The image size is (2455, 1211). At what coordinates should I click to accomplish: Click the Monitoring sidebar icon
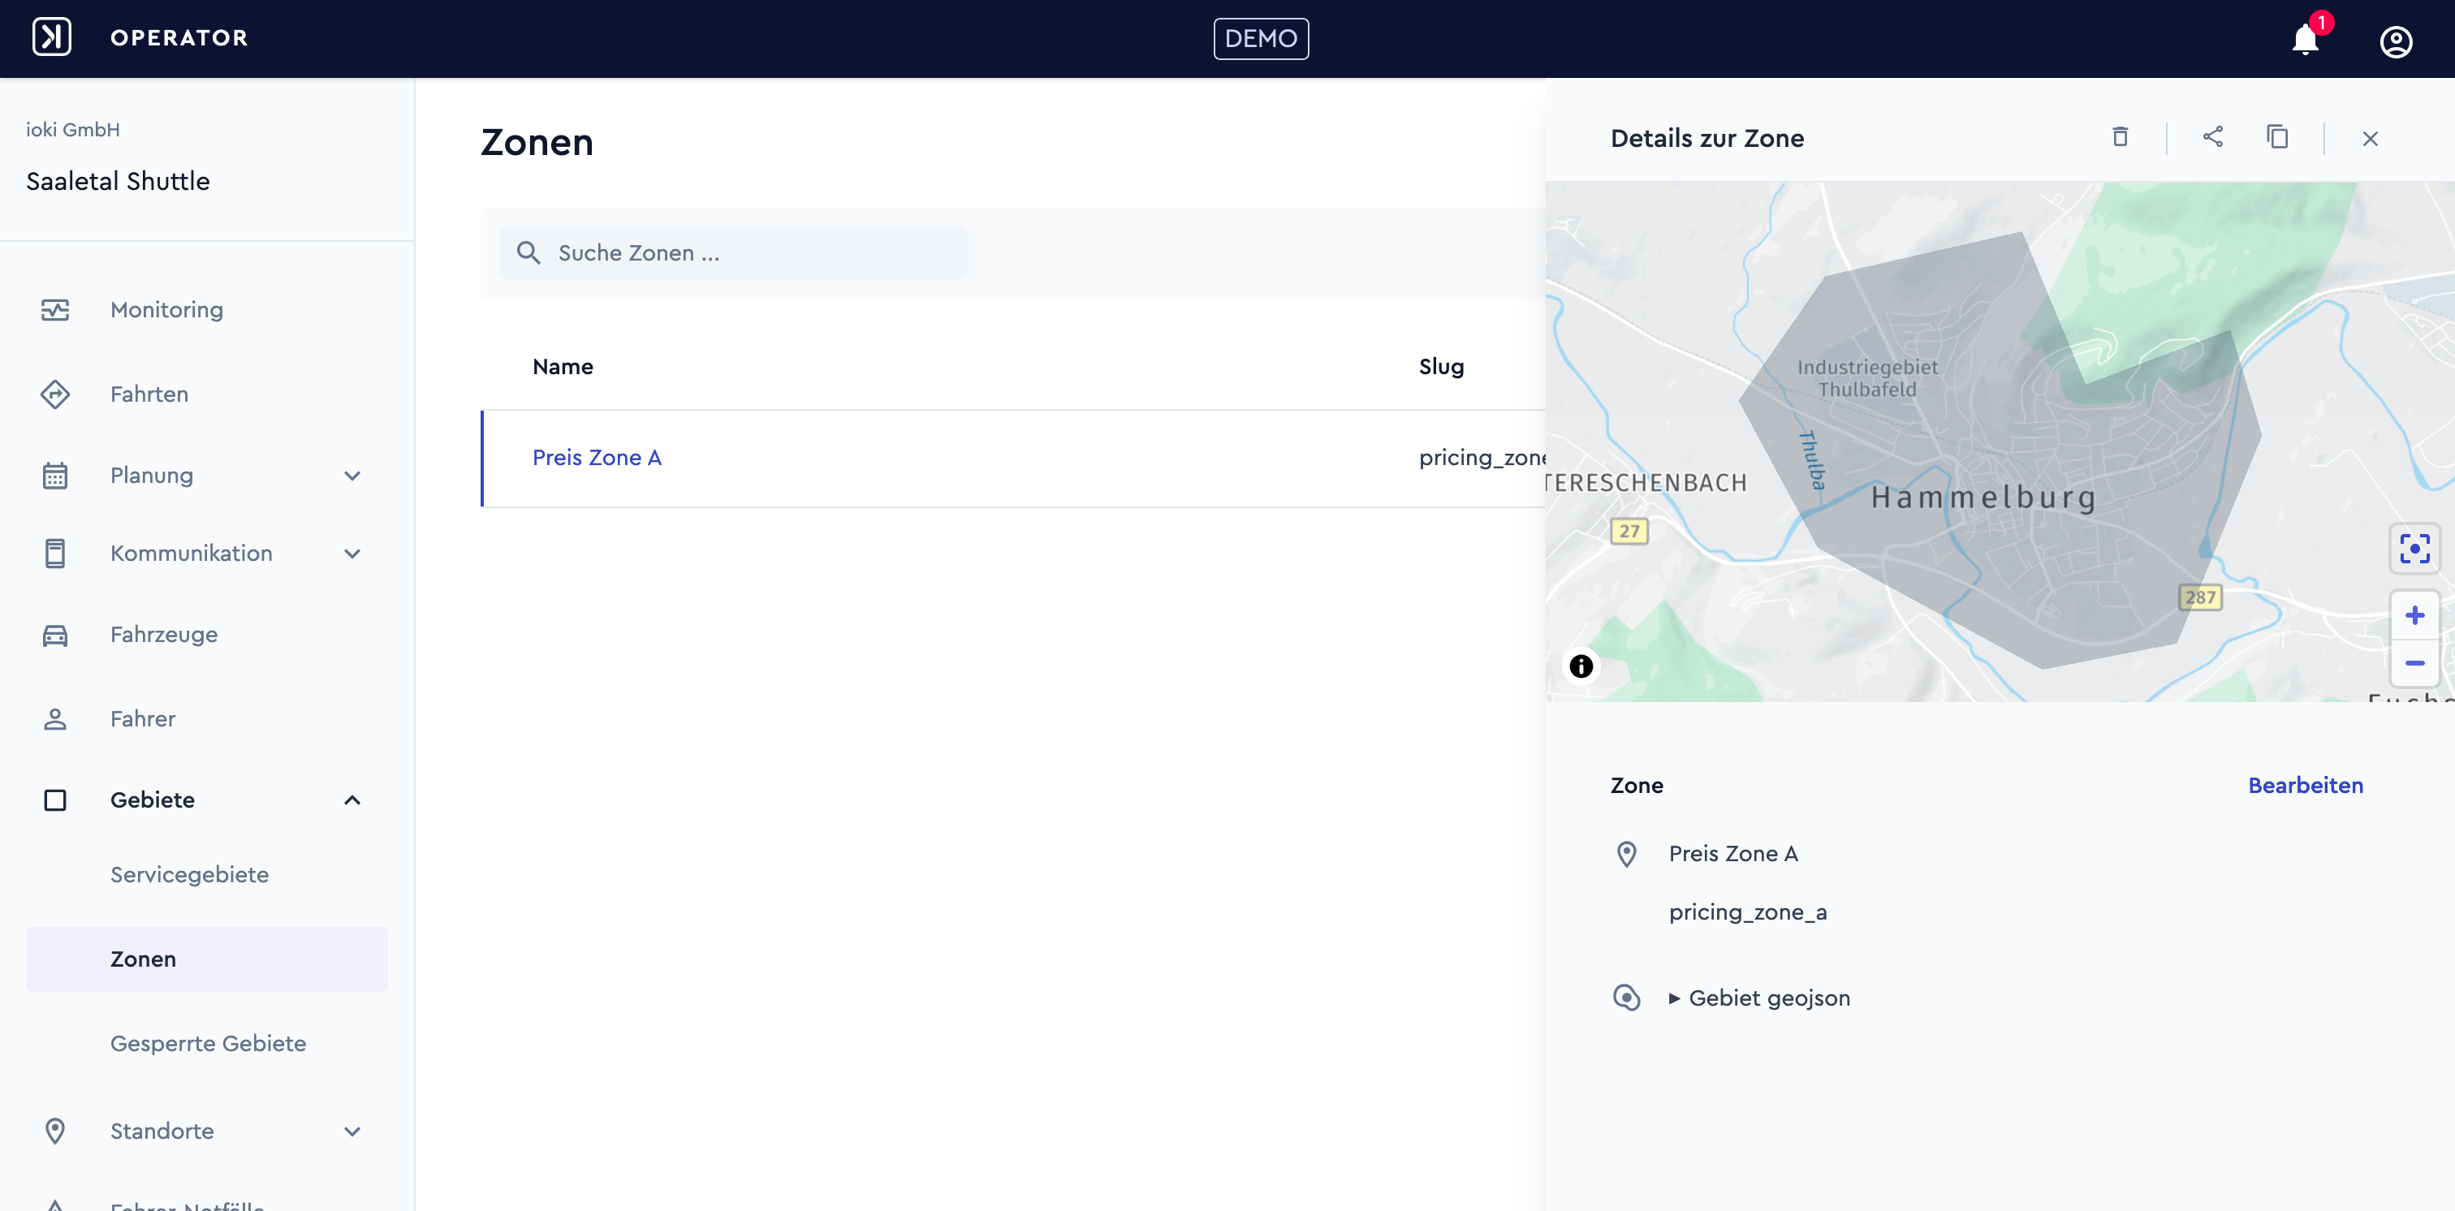[x=55, y=310]
